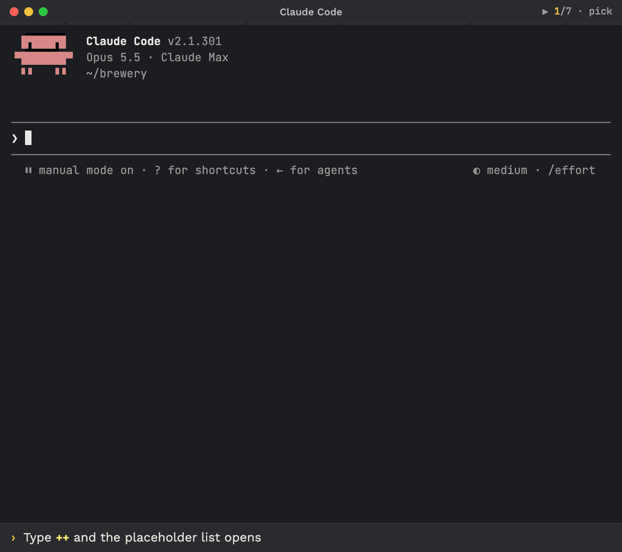Toggle the 'manual mode on' status text
This screenshot has height=552, width=622.
pos(86,170)
